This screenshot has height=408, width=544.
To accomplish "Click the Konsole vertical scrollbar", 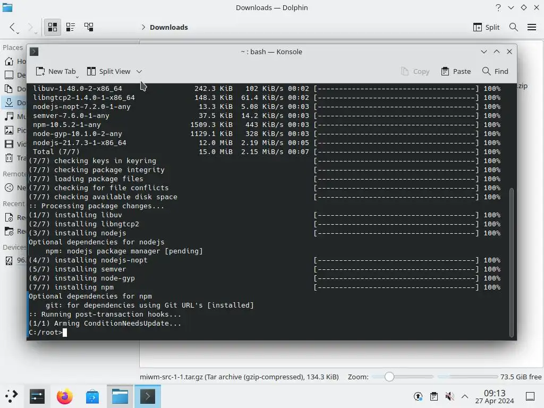I will [x=512, y=262].
